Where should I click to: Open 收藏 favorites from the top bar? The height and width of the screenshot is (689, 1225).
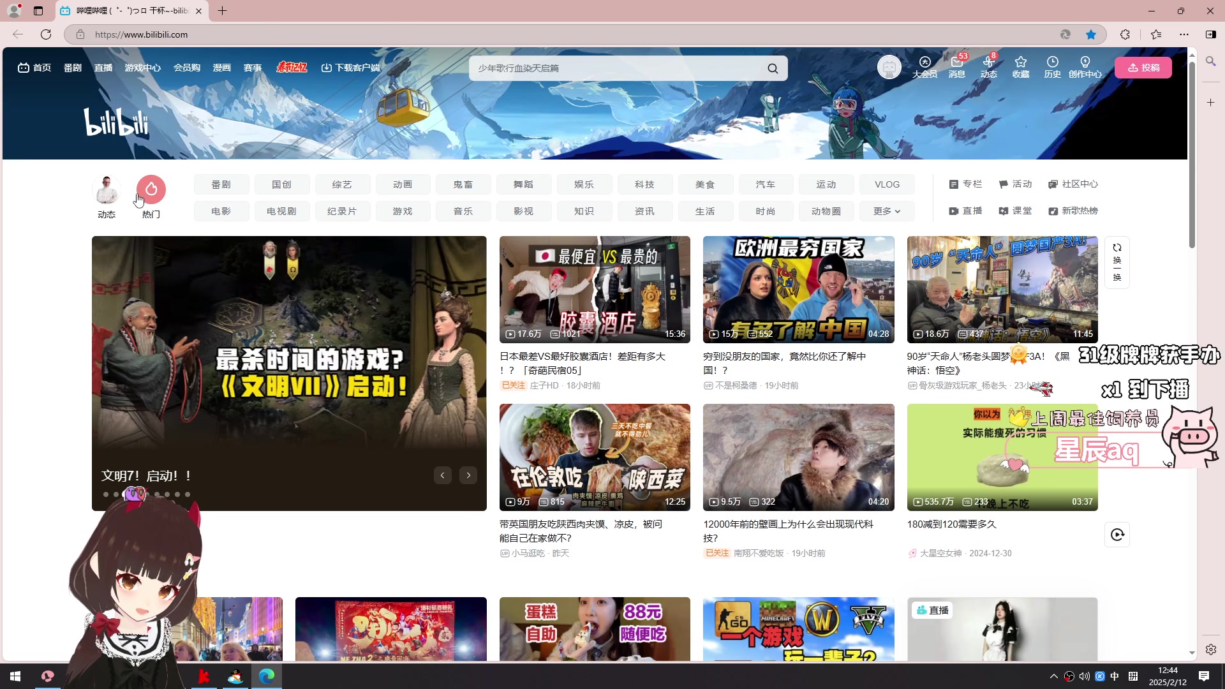tap(1020, 67)
